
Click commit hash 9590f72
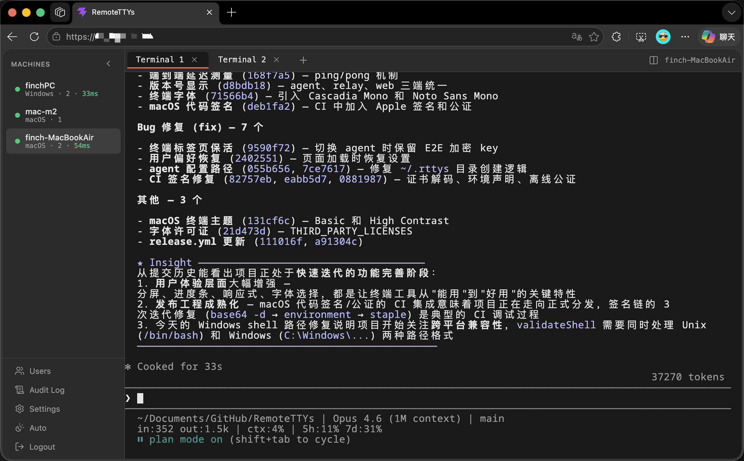269,148
